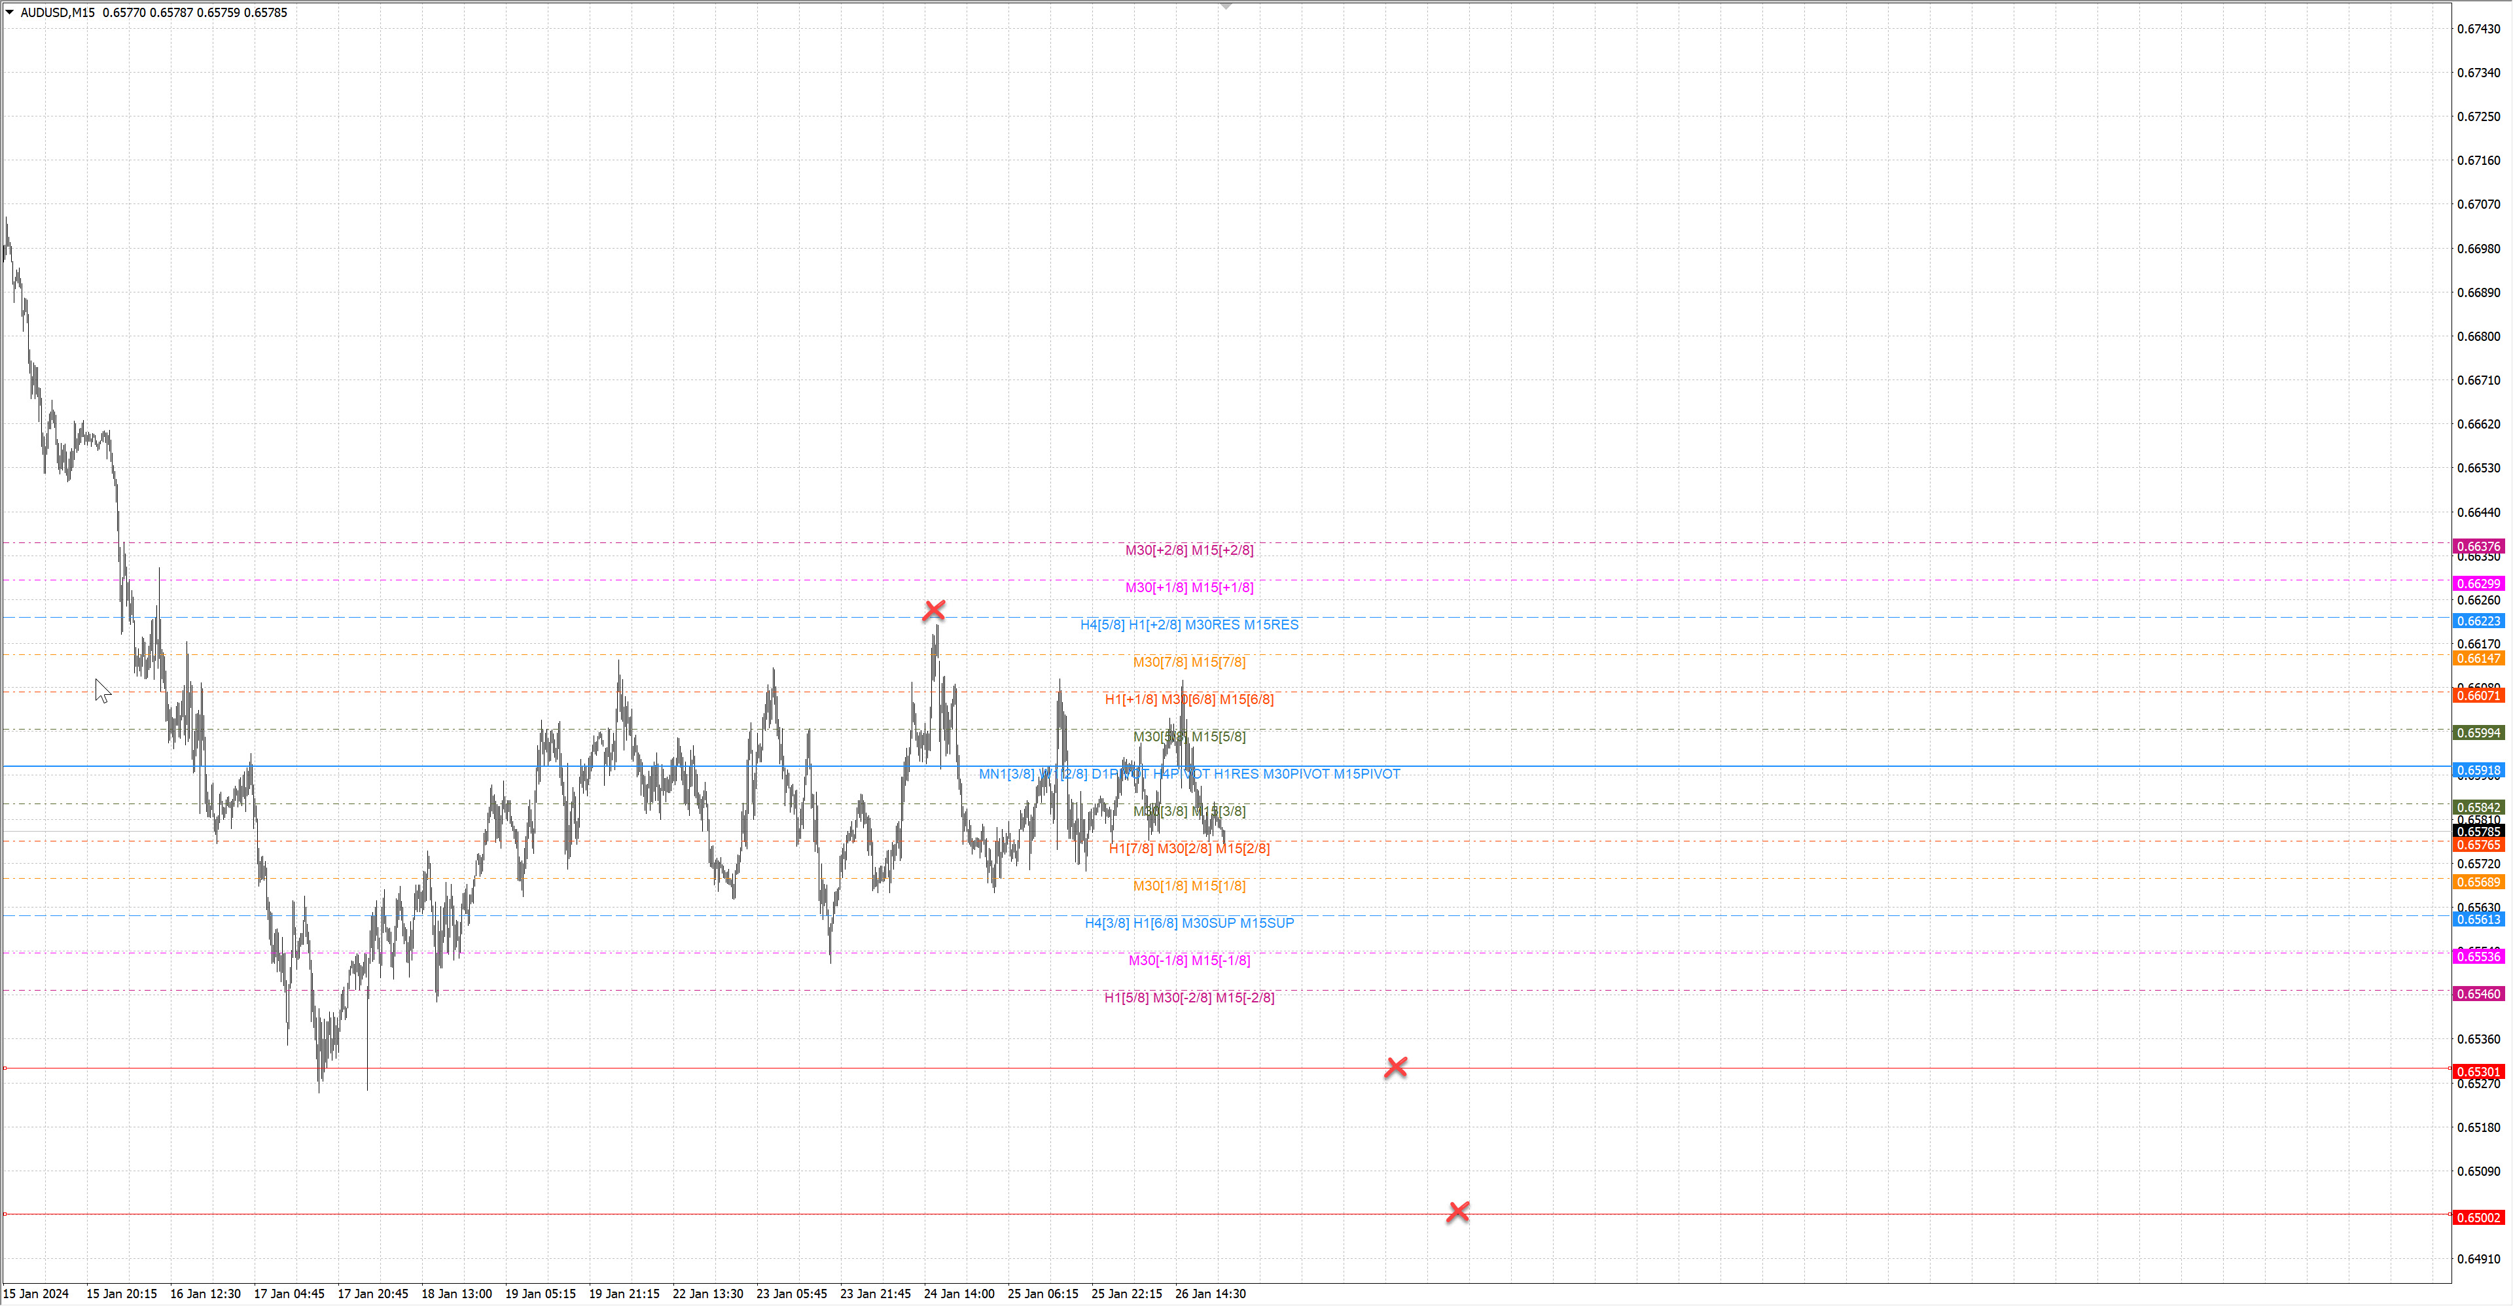
Task: Click the dropdown triangle beside AUDUSD,M15
Action: (10, 12)
